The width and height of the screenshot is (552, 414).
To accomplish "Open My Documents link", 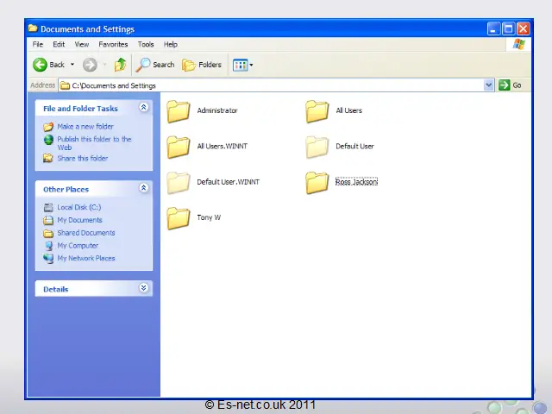I will pos(79,220).
